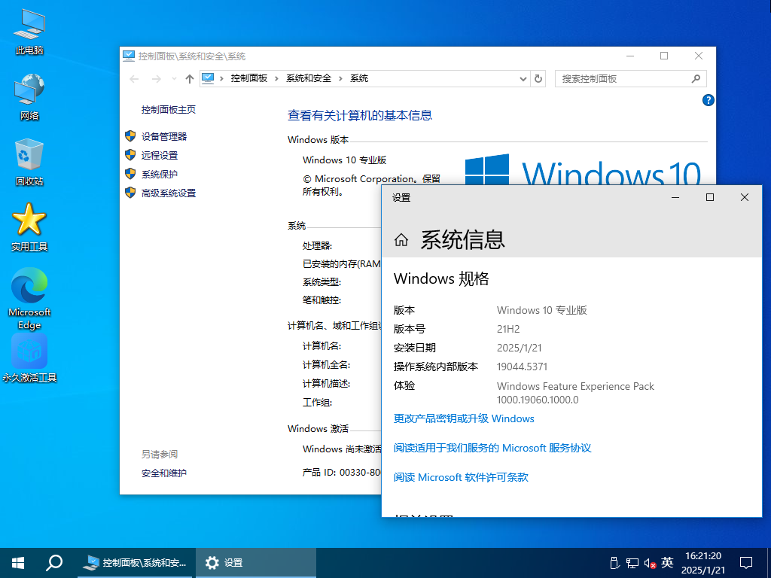Go up one level with up arrow
The height and width of the screenshot is (578, 771).
pos(189,78)
